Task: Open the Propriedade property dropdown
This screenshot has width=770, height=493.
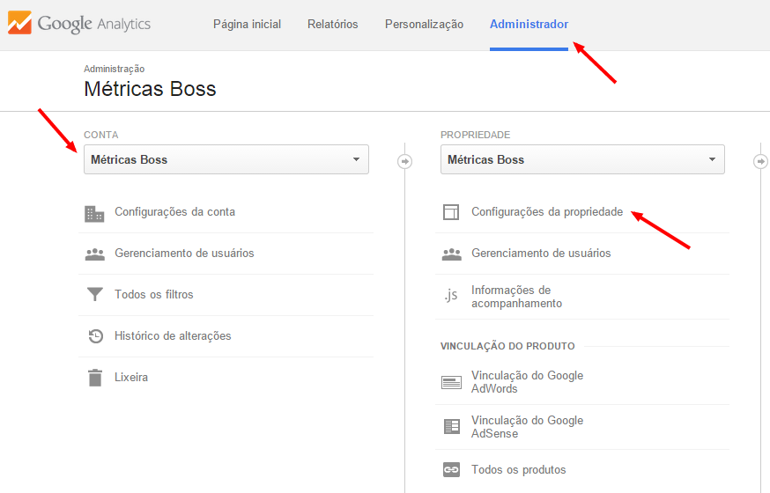Action: [582, 160]
